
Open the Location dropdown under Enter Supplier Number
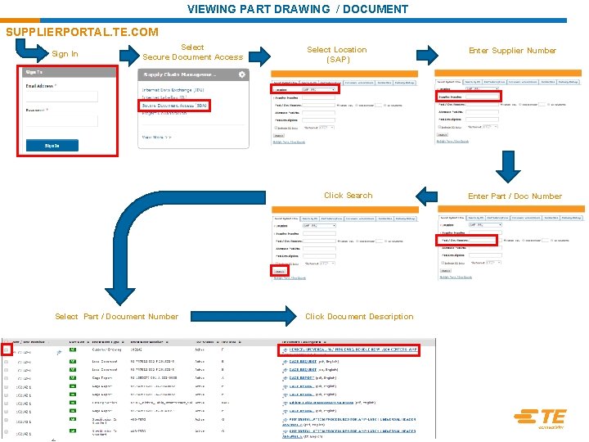482,89
